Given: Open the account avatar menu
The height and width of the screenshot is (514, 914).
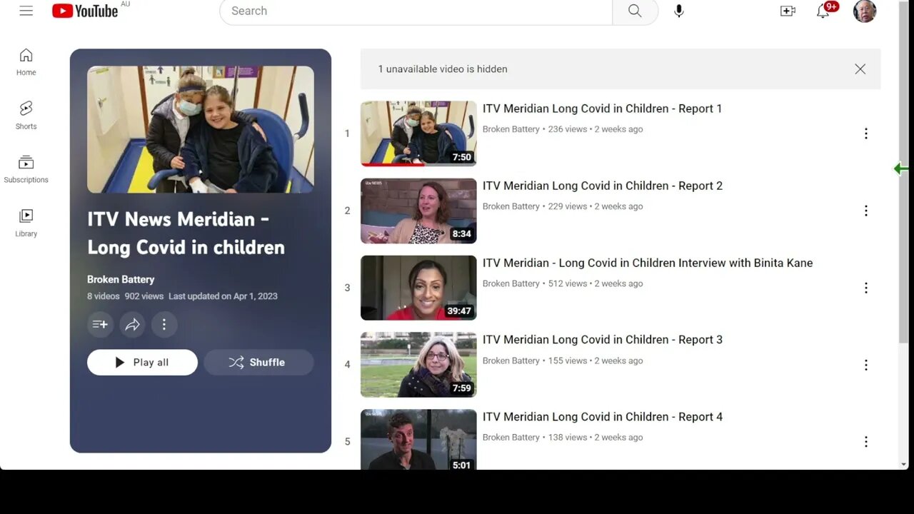Looking at the screenshot, I should tap(865, 11).
